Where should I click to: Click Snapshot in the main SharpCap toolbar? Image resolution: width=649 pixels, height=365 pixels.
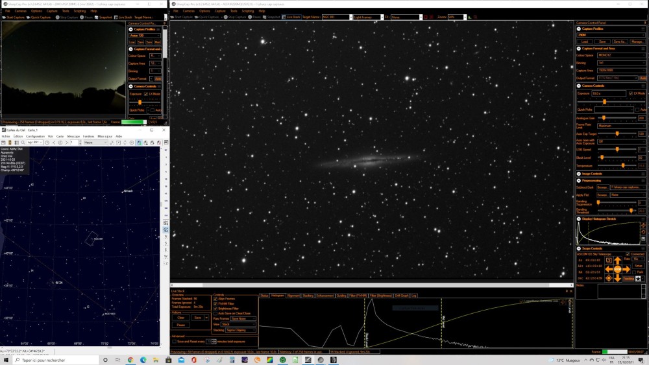click(x=271, y=17)
